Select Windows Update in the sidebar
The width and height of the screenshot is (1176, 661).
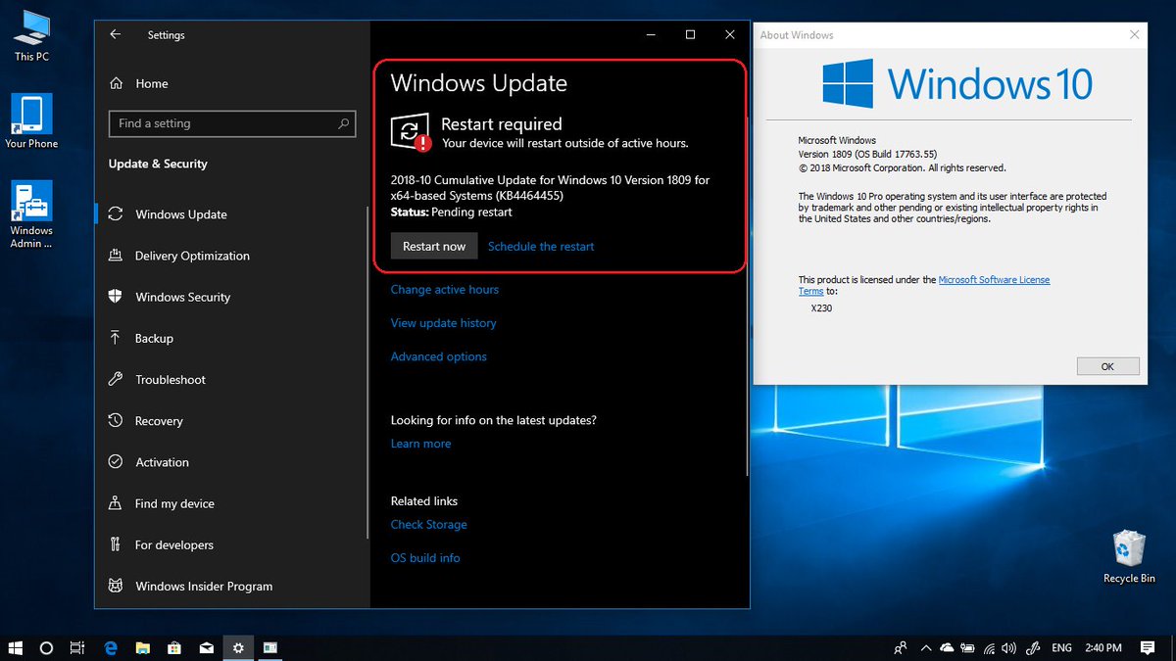click(179, 213)
